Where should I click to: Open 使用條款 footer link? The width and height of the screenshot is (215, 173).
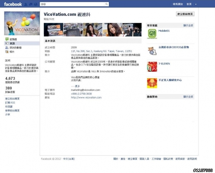tap(180, 159)
